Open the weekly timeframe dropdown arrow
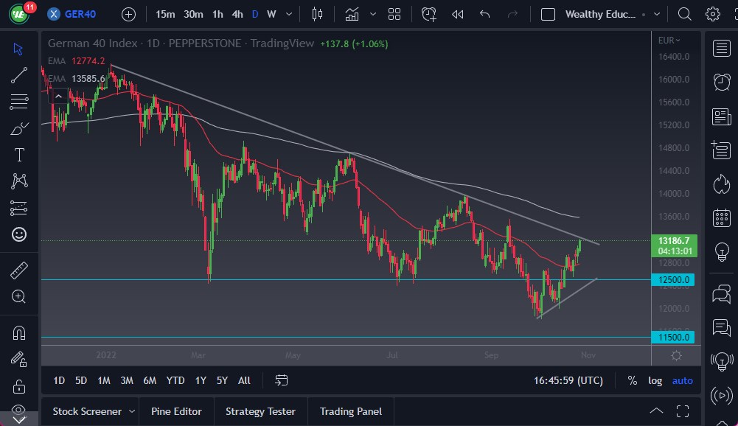The image size is (738, 426). [x=288, y=14]
